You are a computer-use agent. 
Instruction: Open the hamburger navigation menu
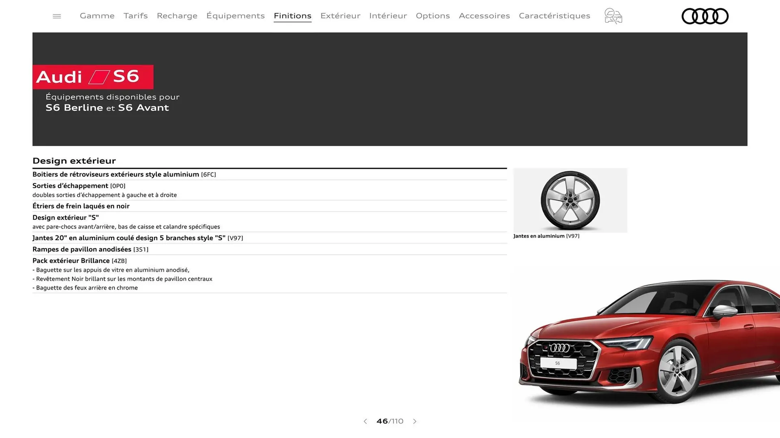pos(56,16)
